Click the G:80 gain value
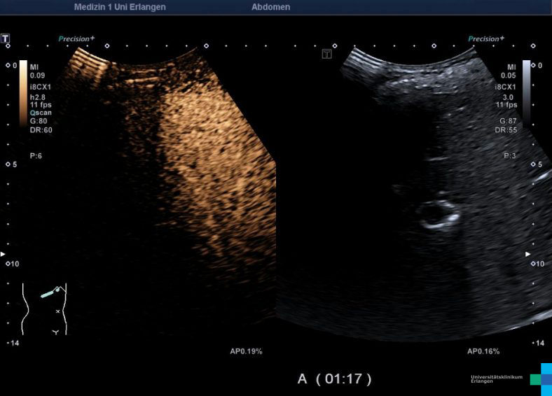Viewport: 552px width, 396px height. click(40, 121)
